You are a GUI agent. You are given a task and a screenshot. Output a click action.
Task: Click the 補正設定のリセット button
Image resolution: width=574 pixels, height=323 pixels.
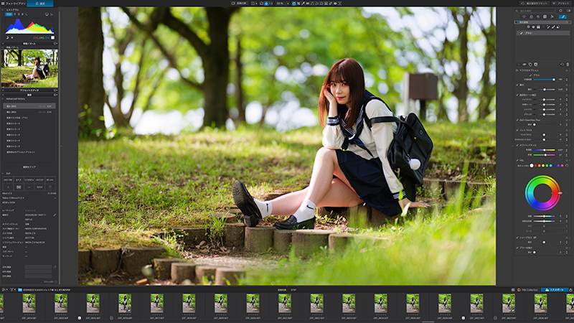tap(535, 4)
